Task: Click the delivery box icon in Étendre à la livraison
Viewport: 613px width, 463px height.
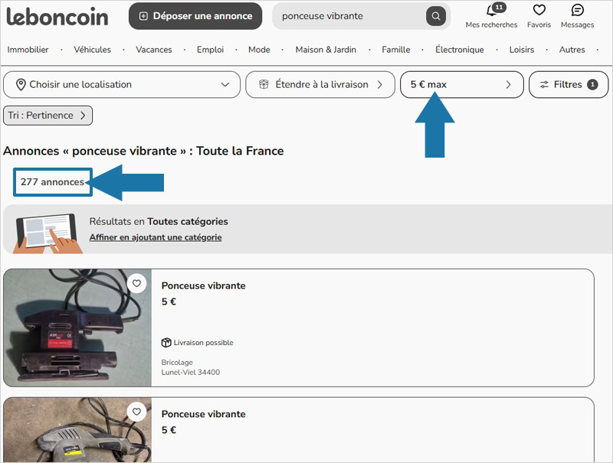Action: (264, 84)
